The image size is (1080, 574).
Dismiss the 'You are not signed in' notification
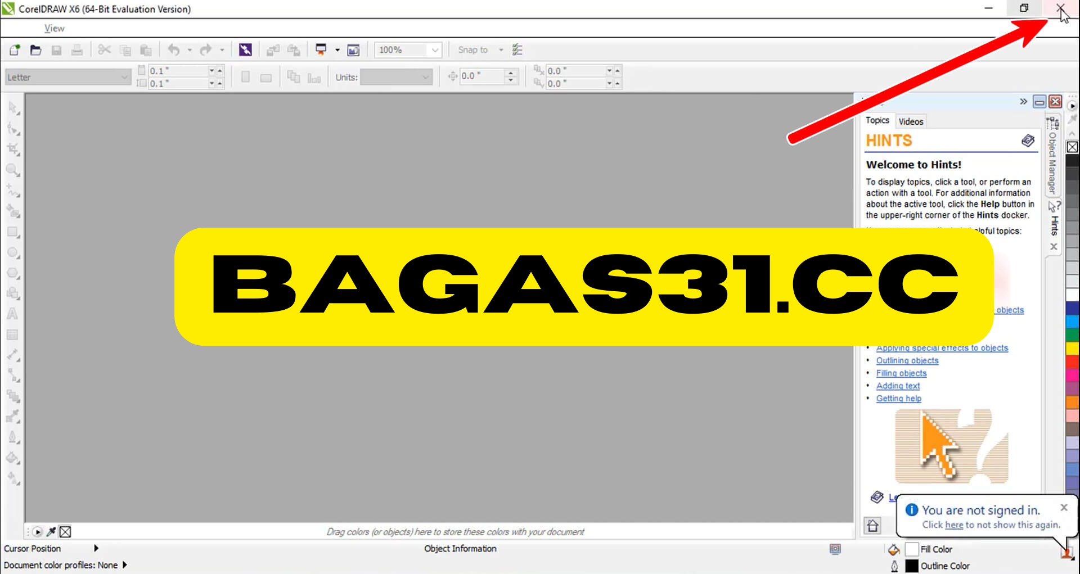[x=1064, y=507]
